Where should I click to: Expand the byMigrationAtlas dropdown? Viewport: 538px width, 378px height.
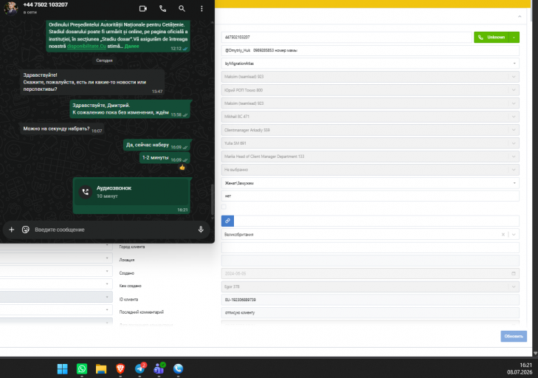[370, 63]
